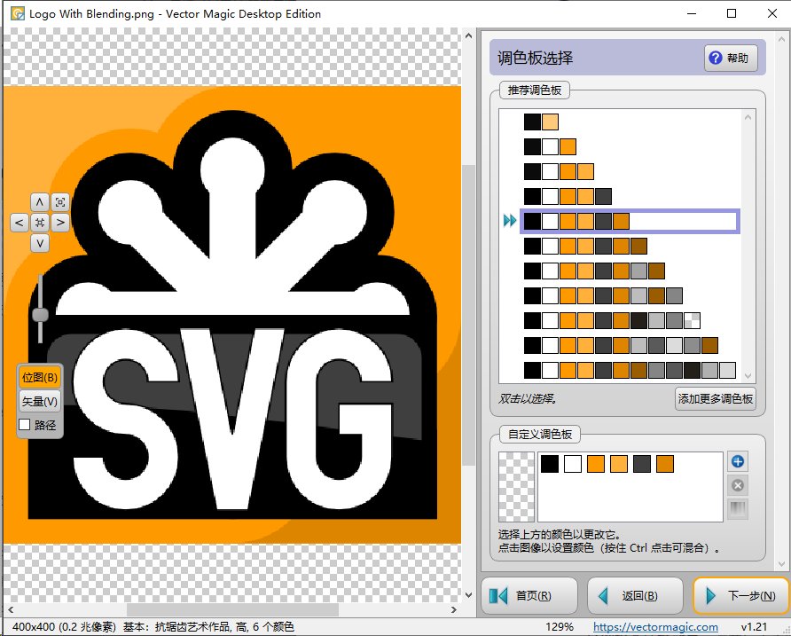The height and width of the screenshot is (636, 791).
Task: Toggle the 路径 checkbox
Action: [24, 425]
